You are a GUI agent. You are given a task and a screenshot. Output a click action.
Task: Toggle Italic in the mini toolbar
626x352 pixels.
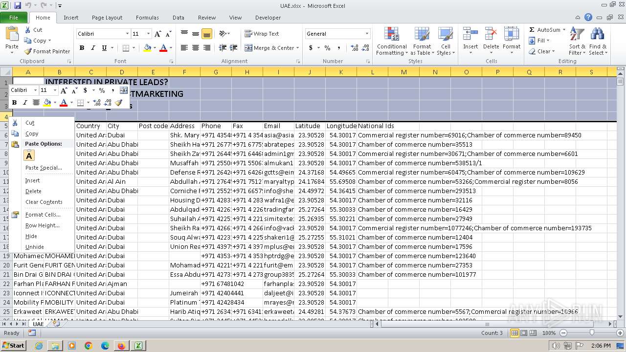[x=25, y=103]
